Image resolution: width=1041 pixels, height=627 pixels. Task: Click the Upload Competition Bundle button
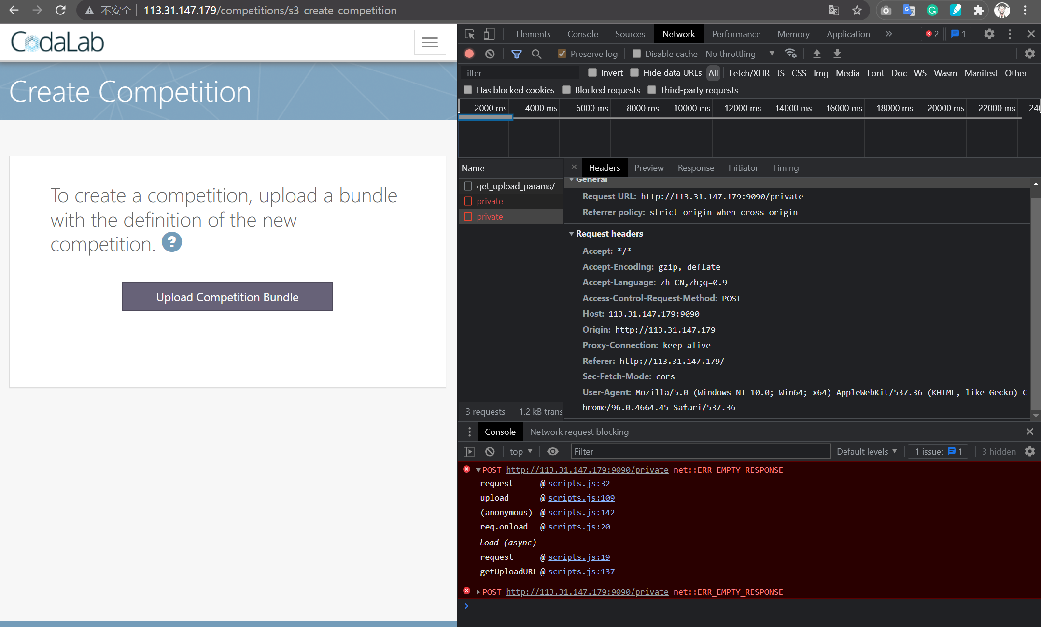click(x=227, y=296)
